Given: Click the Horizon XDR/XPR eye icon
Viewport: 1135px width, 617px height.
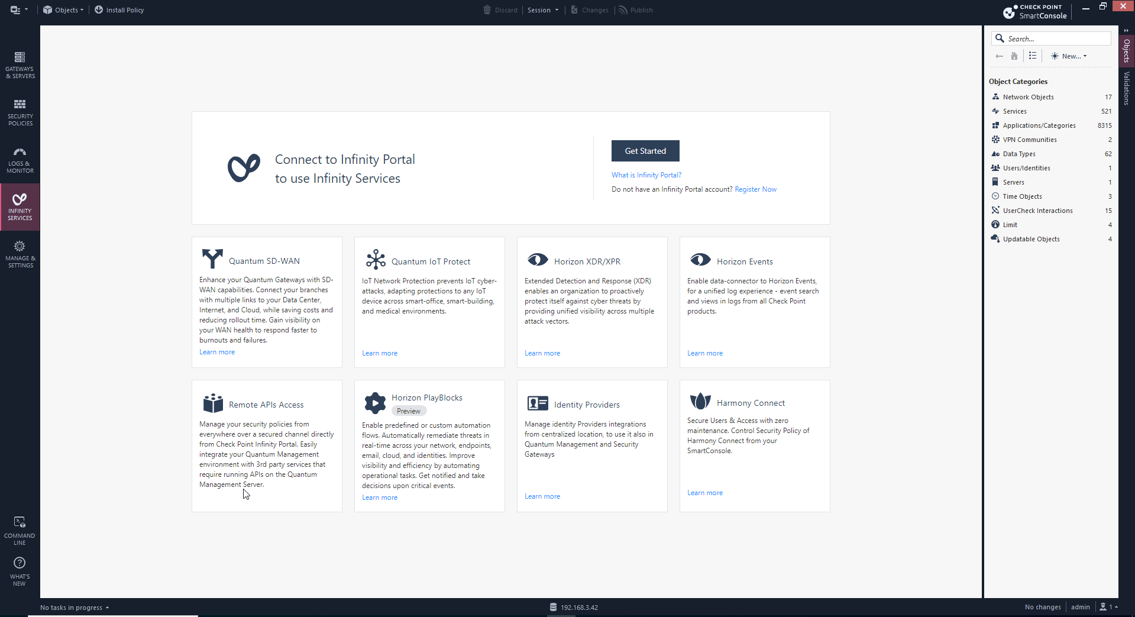Looking at the screenshot, I should click(x=538, y=260).
